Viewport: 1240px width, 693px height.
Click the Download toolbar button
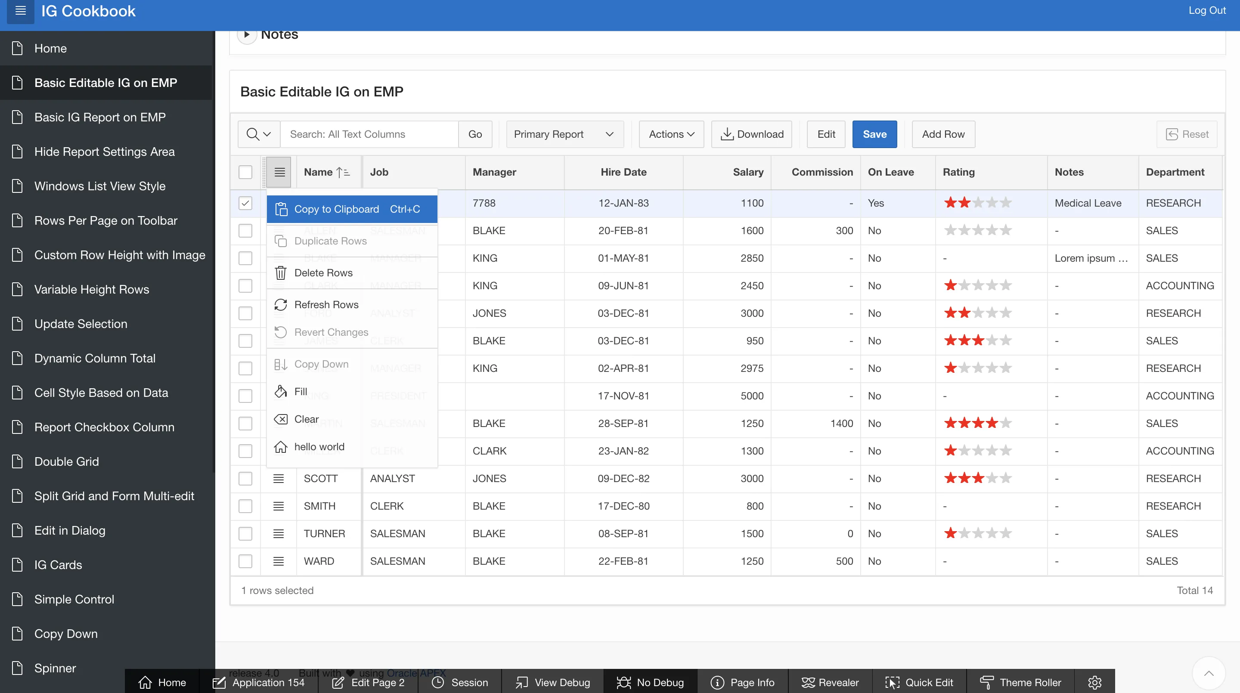pos(751,134)
